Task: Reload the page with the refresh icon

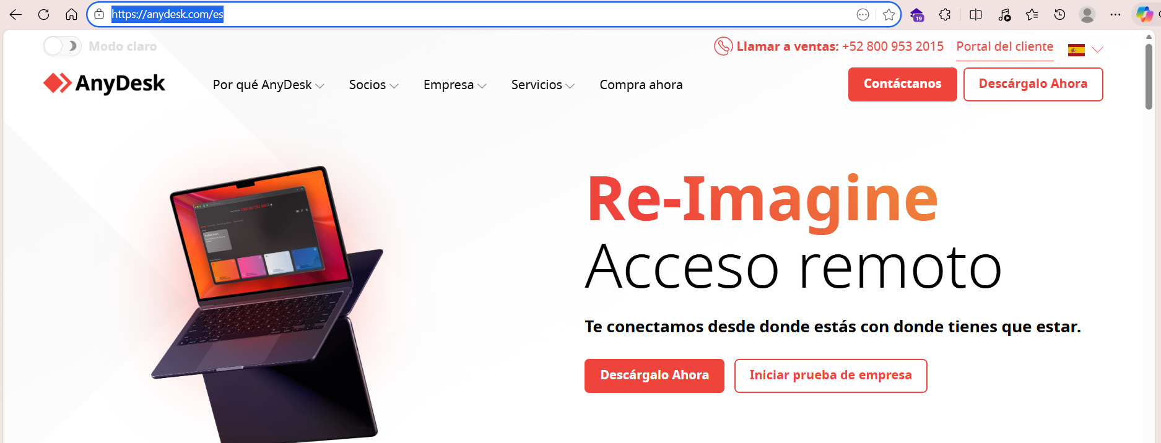Action: [43, 14]
